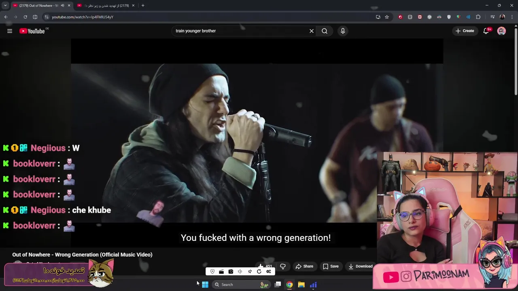Image resolution: width=518 pixels, height=291 pixels.
Task: Open the YouTube hamburger guide menu
Action: (10, 31)
